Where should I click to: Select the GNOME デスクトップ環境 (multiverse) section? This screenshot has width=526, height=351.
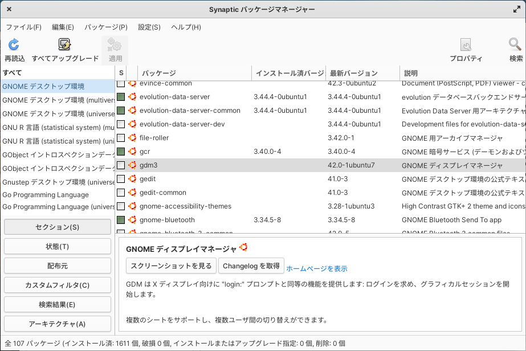click(58, 100)
